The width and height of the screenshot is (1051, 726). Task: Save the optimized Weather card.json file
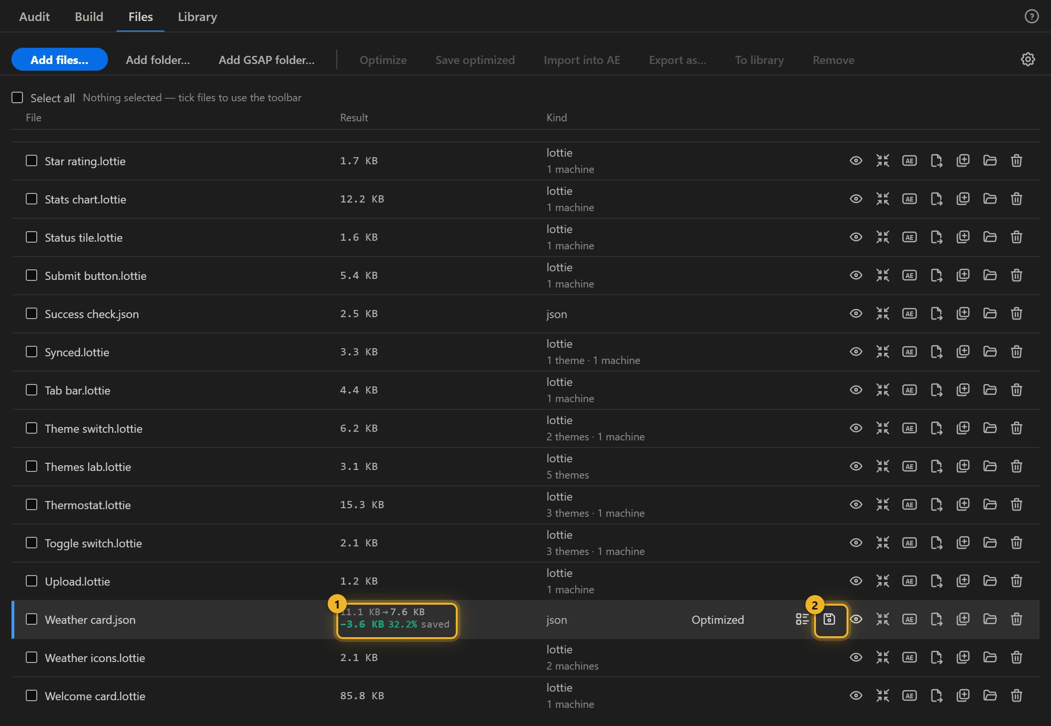829,619
